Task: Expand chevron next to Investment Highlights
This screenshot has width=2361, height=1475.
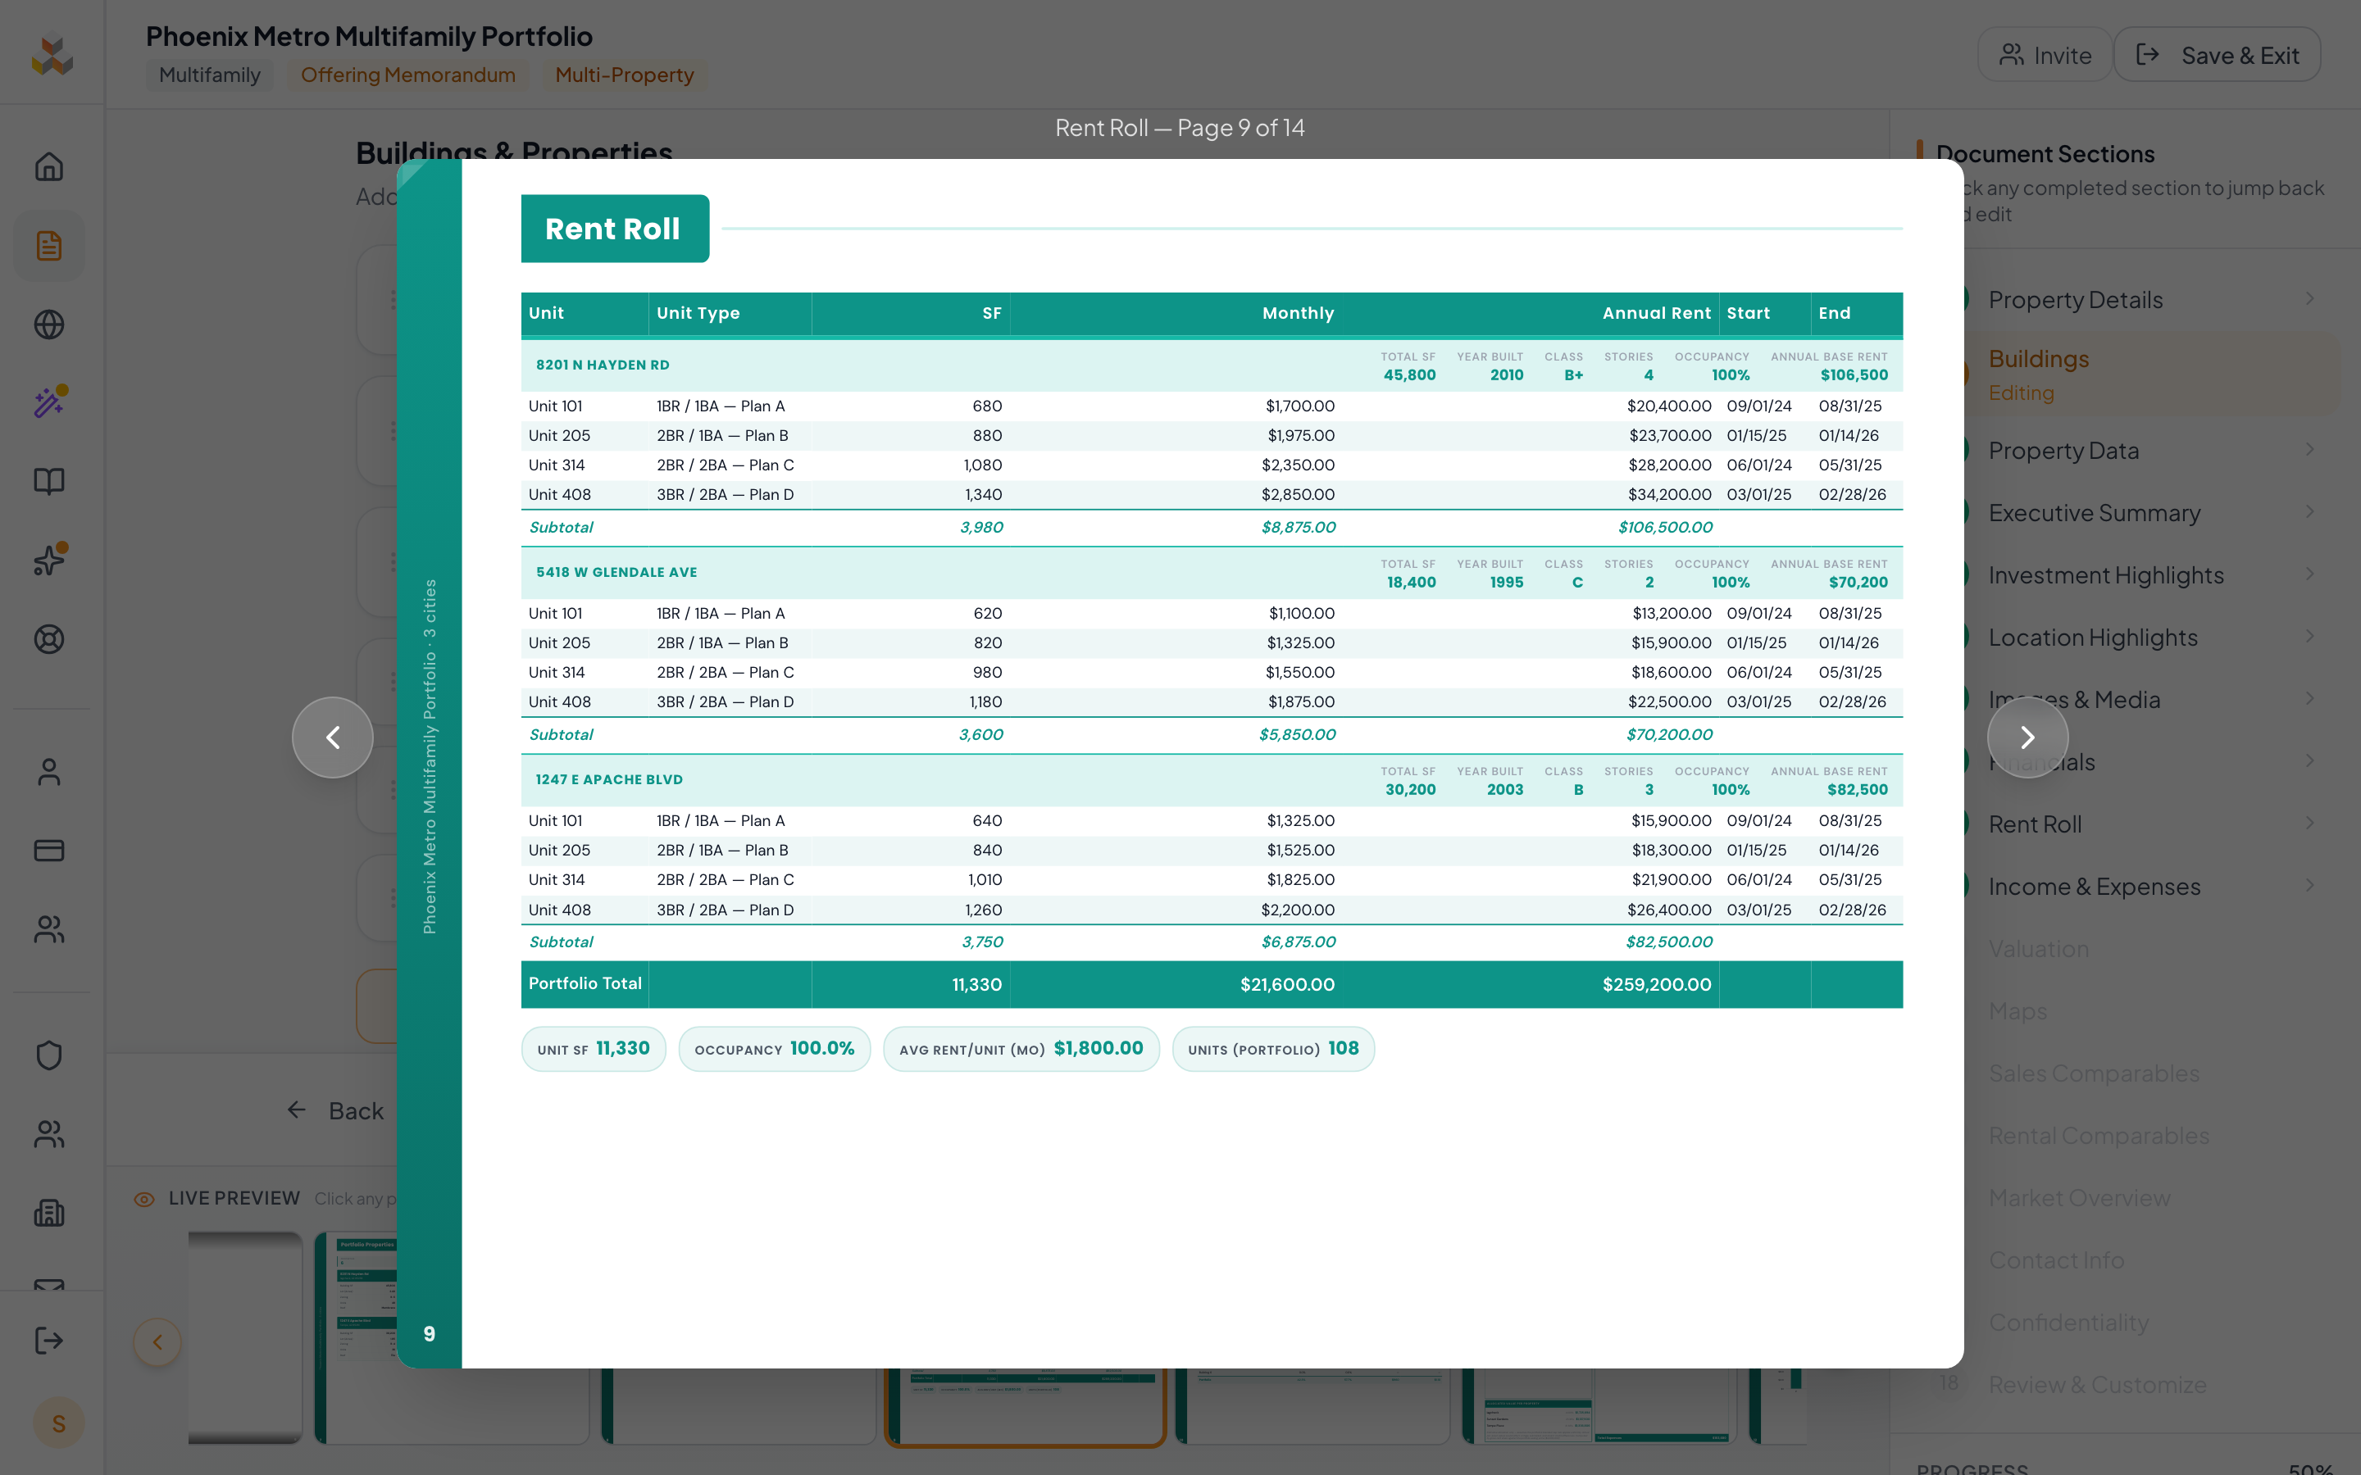Action: tap(2309, 574)
